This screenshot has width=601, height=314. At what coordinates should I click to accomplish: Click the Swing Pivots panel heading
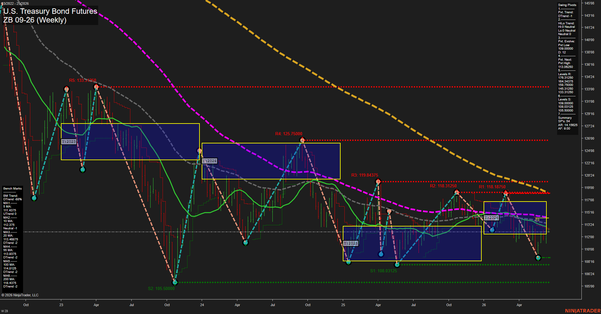pyautogui.click(x=567, y=5)
